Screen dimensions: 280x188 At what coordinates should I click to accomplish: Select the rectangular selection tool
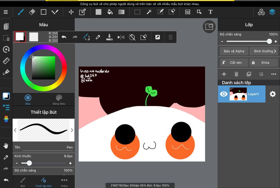click(x=137, y=12)
